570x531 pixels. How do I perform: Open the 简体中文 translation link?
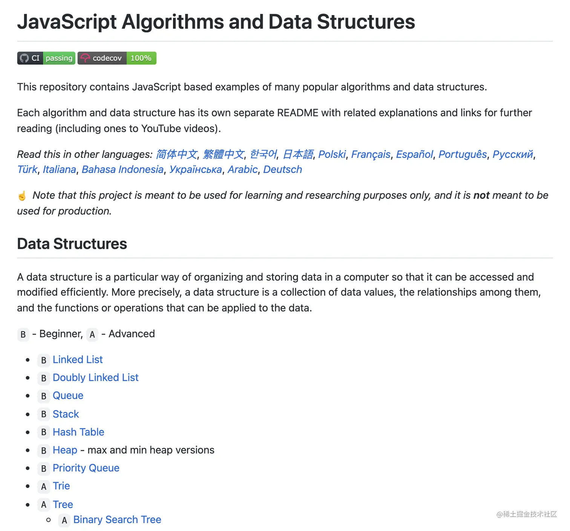(176, 154)
